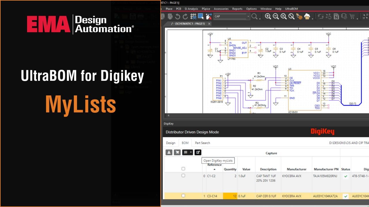Viewport: 369px width, 207px height.
Task: Switch to the Part Search tab
Action: 202,143
